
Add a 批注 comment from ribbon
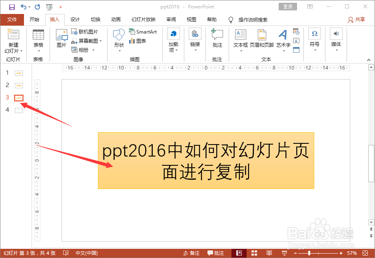click(217, 38)
